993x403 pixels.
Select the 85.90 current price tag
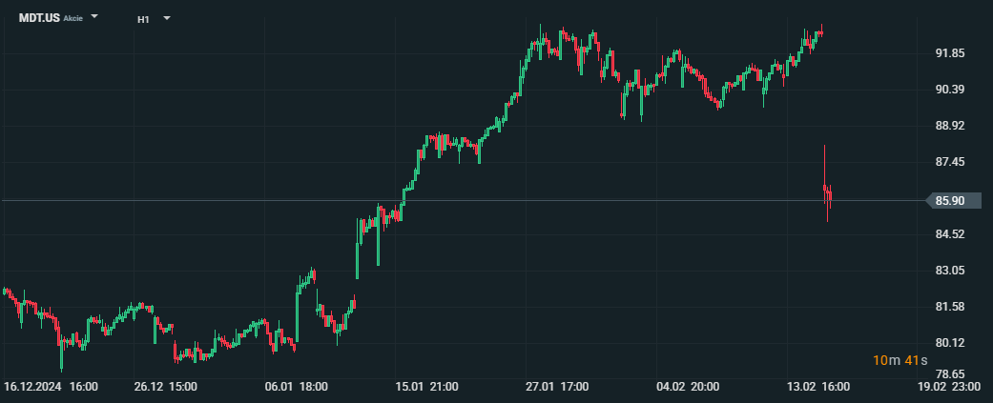coord(954,201)
